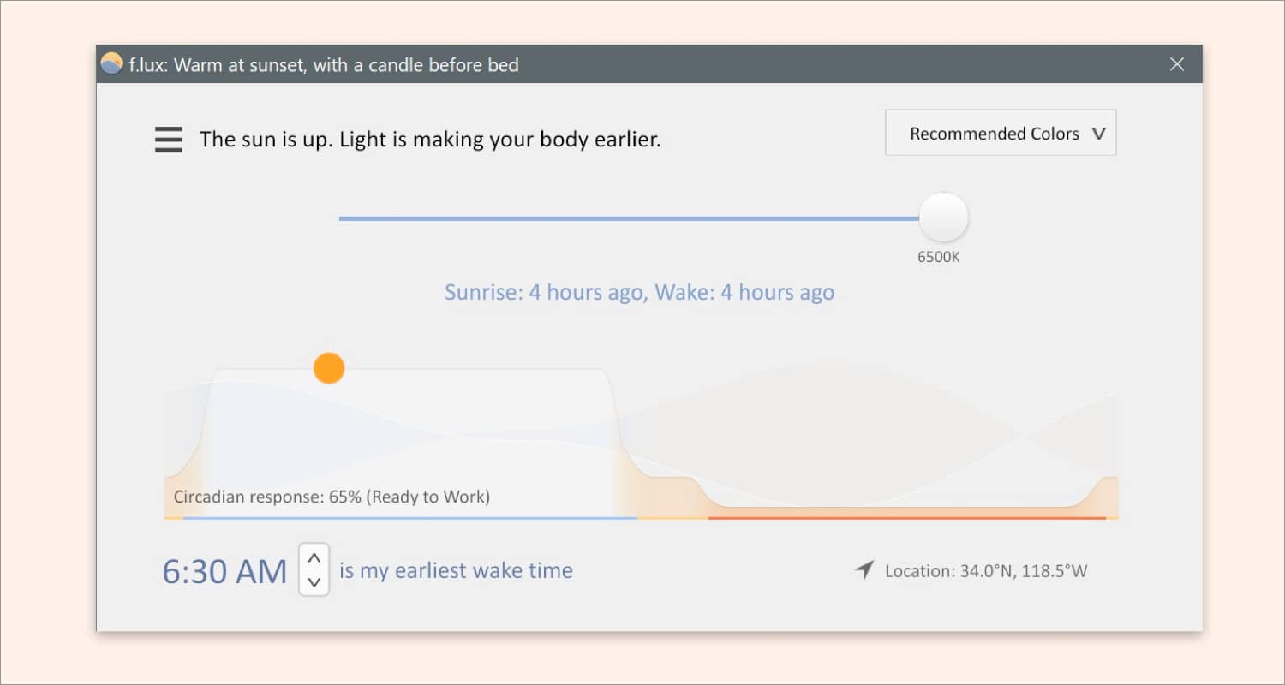This screenshot has height=685, width=1285.
Task: Click 'The sun is up' status message
Action: pos(430,139)
